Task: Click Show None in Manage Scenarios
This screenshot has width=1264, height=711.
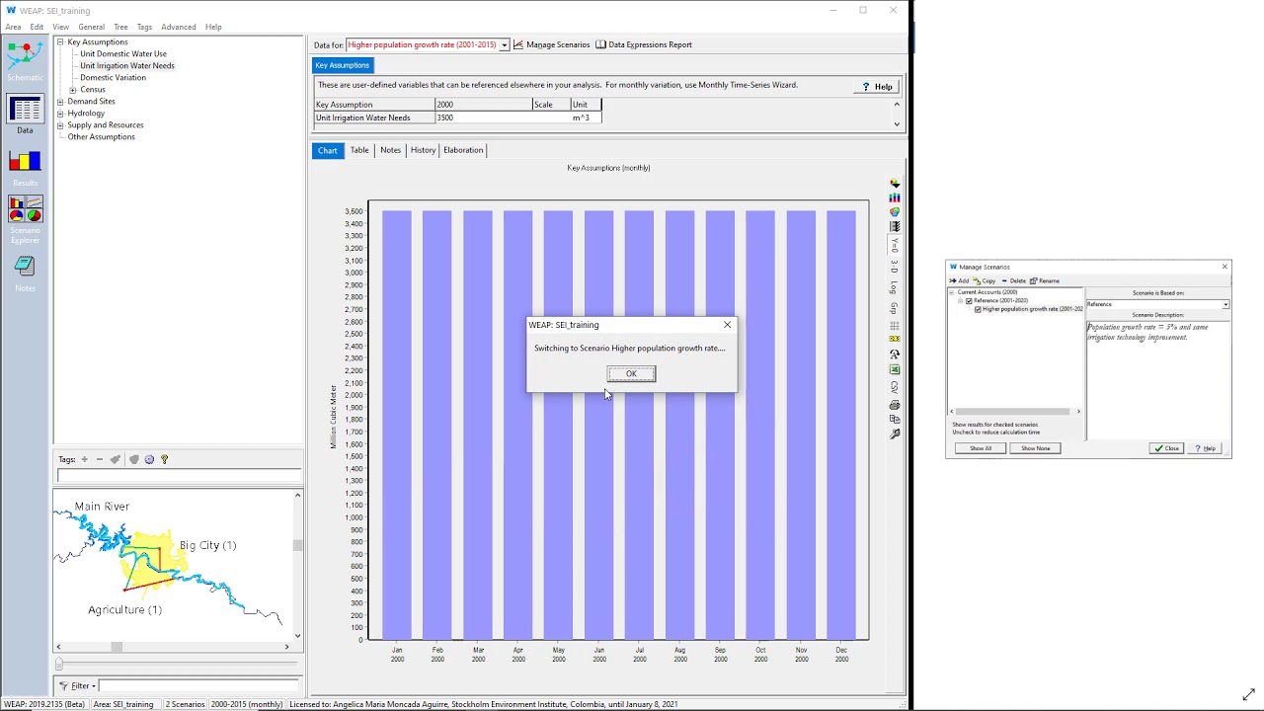Action: pyautogui.click(x=1035, y=448)
